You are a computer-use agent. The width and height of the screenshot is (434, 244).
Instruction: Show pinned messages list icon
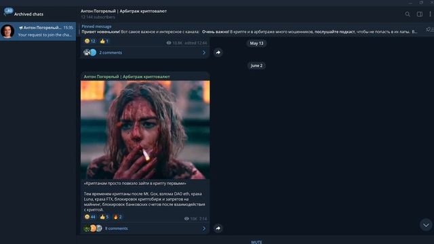[430, 29]
